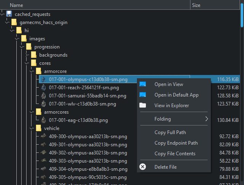Select file 409-301-olympus-aa30213b-sm.png
The image size is (244, 185).
[88, 144]
